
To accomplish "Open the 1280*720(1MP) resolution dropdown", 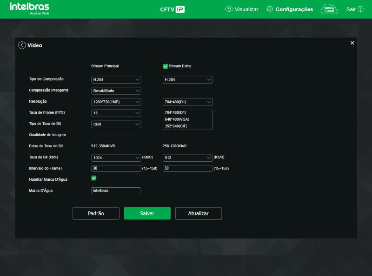I will [x=116, y=102].
